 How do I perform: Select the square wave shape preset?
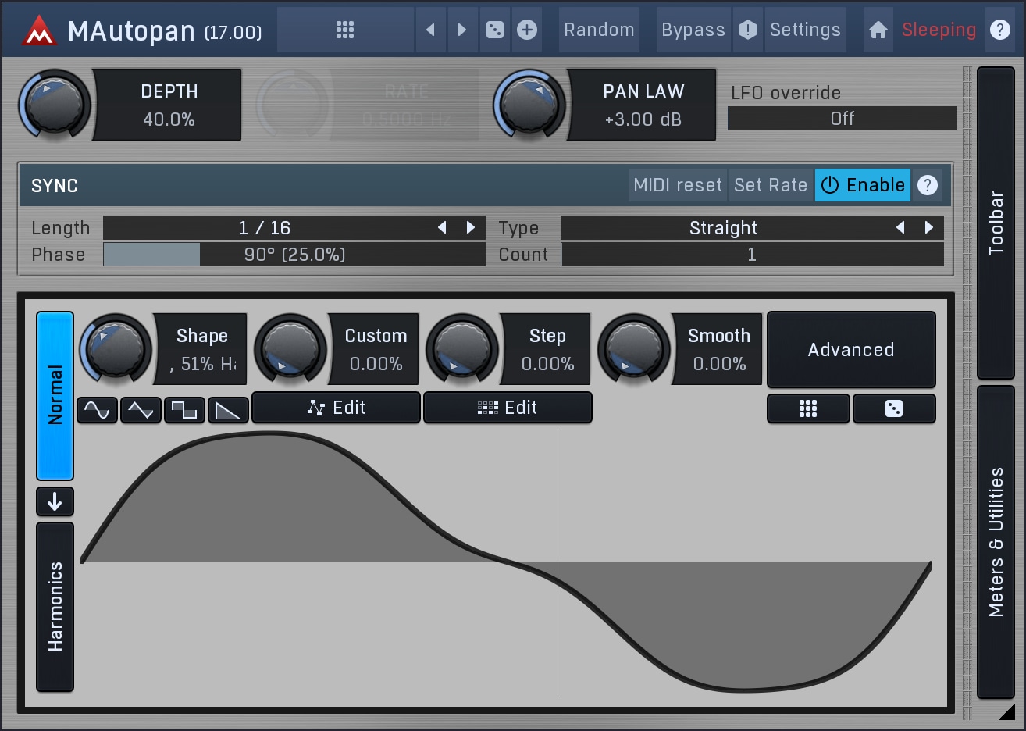coord(184,409)
